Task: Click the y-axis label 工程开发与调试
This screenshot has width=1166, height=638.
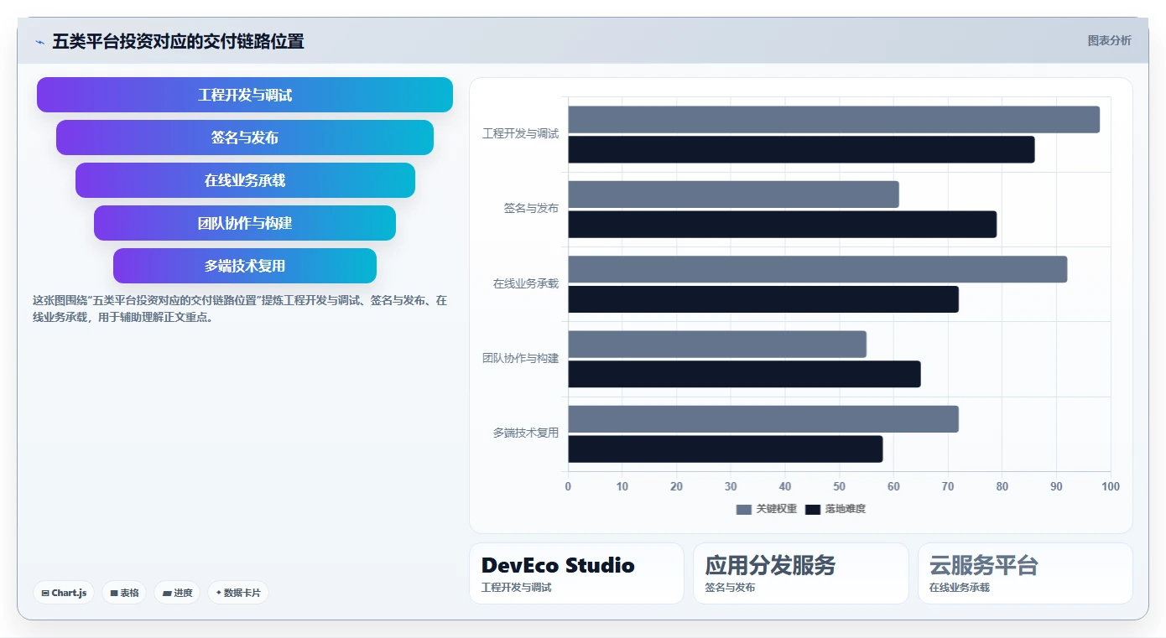Action: click(x=520, y=133)
